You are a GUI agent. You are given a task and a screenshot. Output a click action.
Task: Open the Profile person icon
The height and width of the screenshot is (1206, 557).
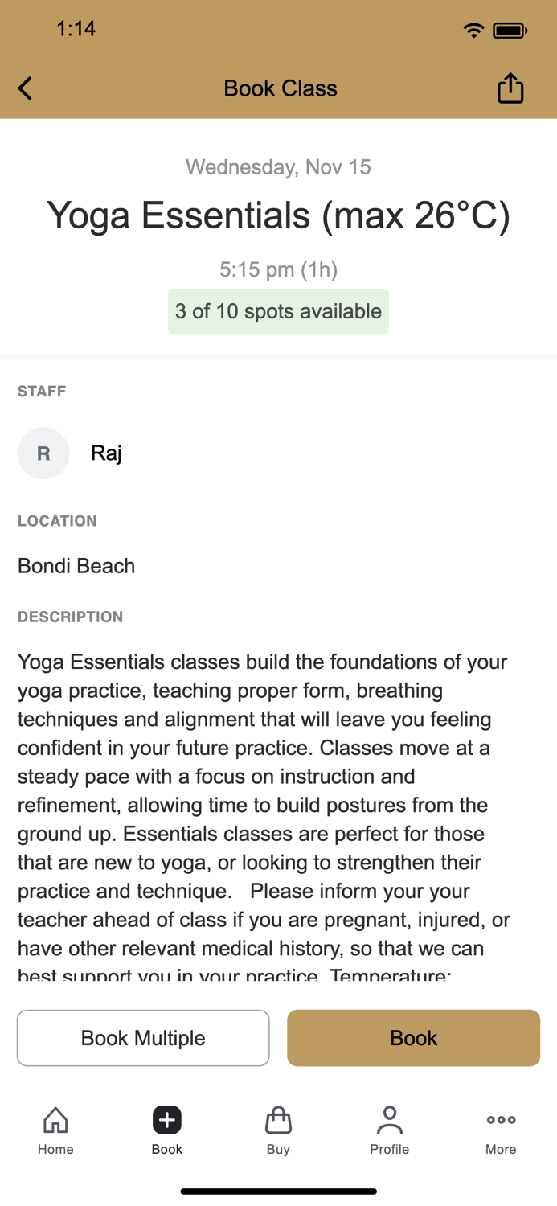click(x=389, y=1119)
